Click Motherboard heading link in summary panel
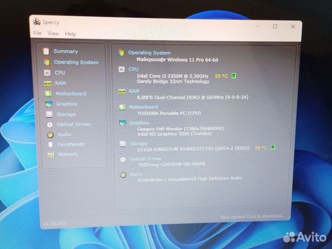Viewport: 332px width, 249px height. coord(143,107)
